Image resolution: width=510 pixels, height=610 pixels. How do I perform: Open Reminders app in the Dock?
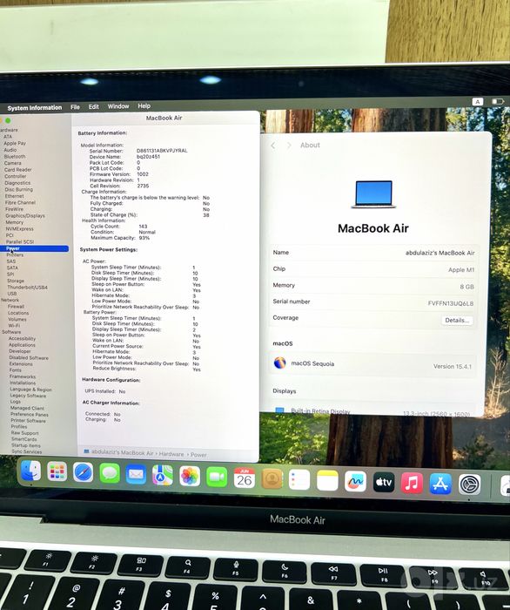pos(299,479)
